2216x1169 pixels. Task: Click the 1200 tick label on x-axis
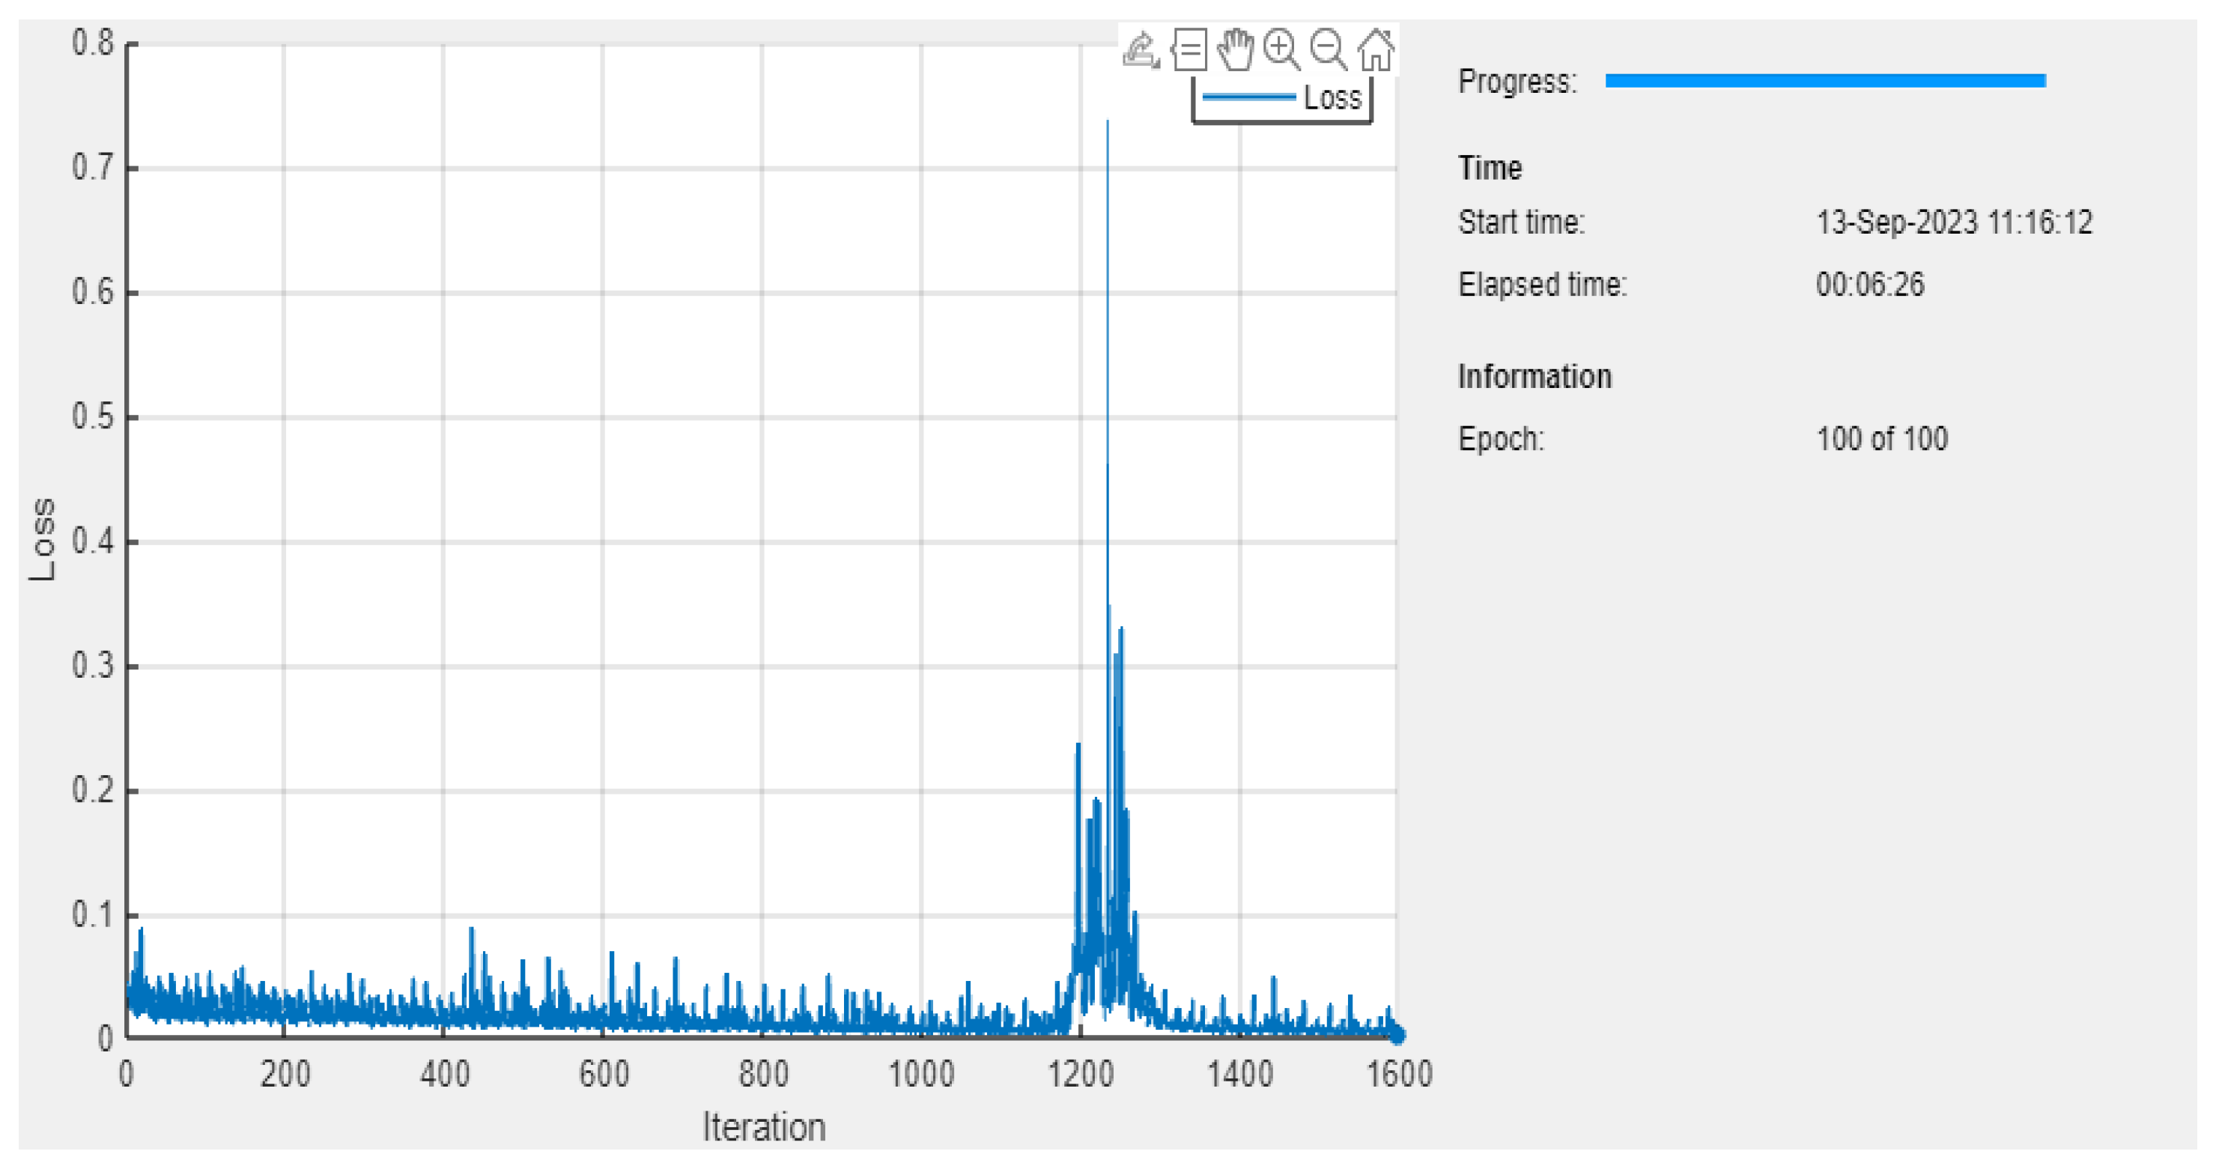1081,1074
